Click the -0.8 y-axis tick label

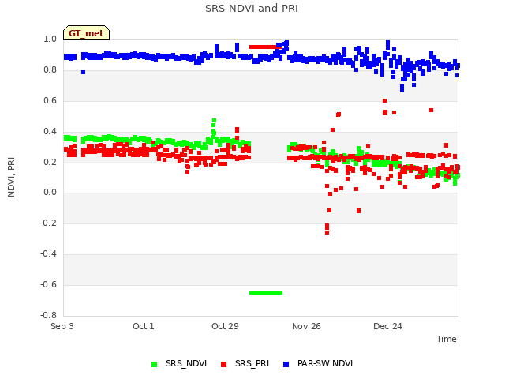48,315
